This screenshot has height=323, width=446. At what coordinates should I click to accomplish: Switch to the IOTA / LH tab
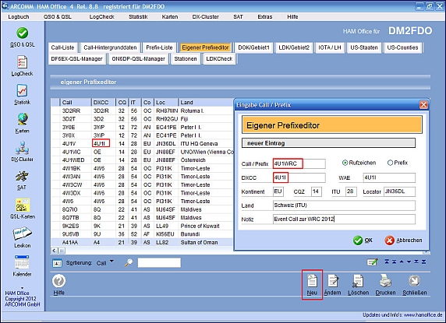pos(330,47)
